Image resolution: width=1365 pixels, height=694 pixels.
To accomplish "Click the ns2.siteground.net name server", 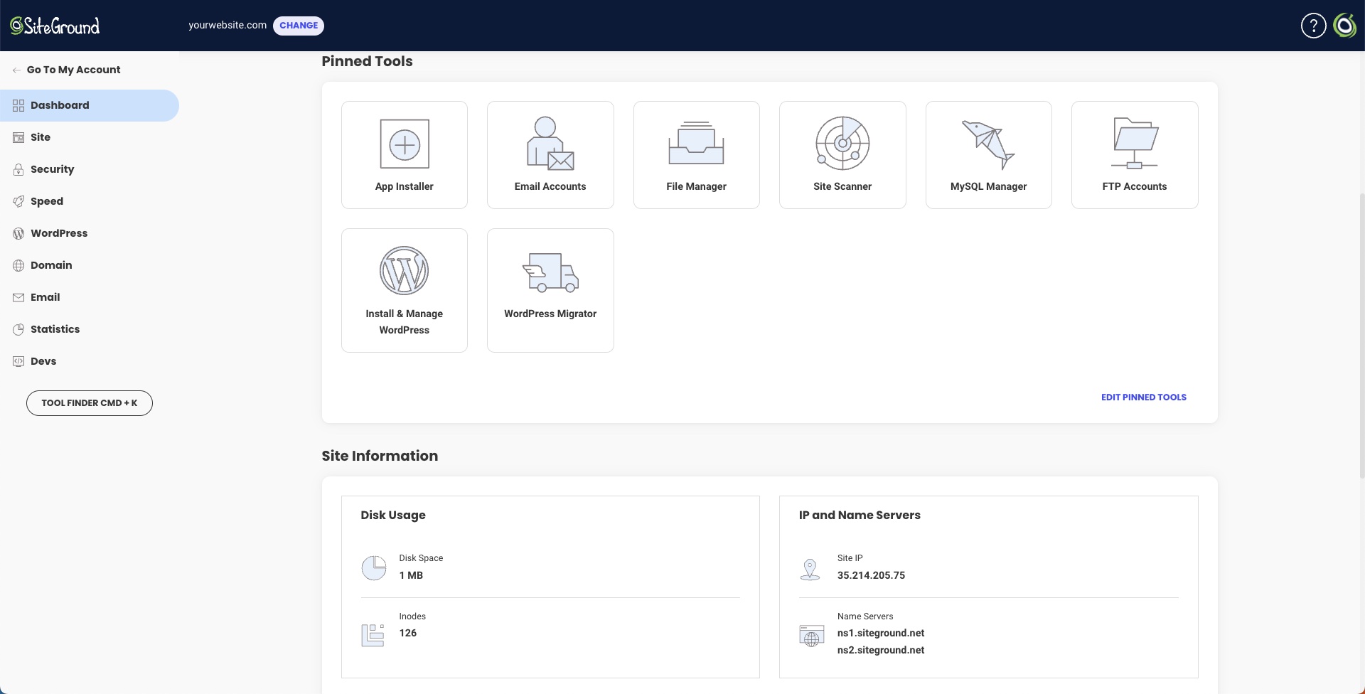I will point(881,650).
